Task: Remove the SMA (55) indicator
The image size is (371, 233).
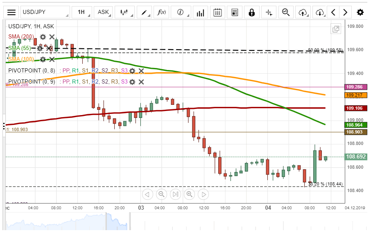Action: (x=49, y=48)
